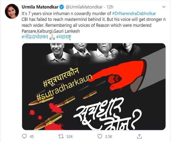The width and height of the screenshot is (171, 142).
Task: Open the #नरेंद्रदाभोलकर hashtag link
Action: pyautogui.click(x=35, y=37)
